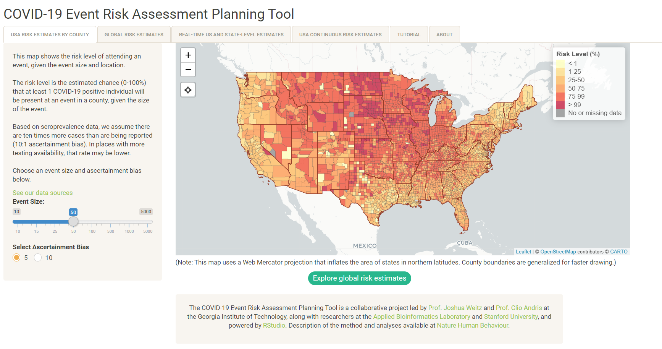Click the MEXICO label on the map
The height and width of the screenshot is (349, 662).
(365, 246)
